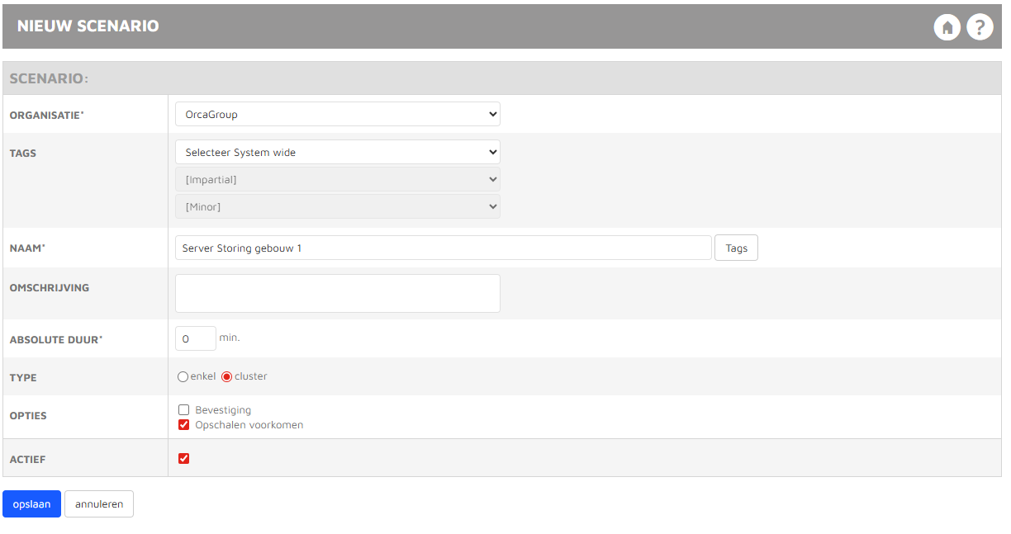Open the [Impartial] tags dropdown
This screenshot has width=1011, height=534.
click(338, 179)
